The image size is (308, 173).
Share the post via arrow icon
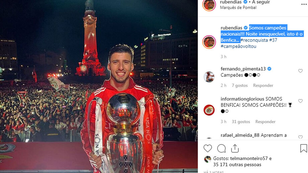(235, 148)
